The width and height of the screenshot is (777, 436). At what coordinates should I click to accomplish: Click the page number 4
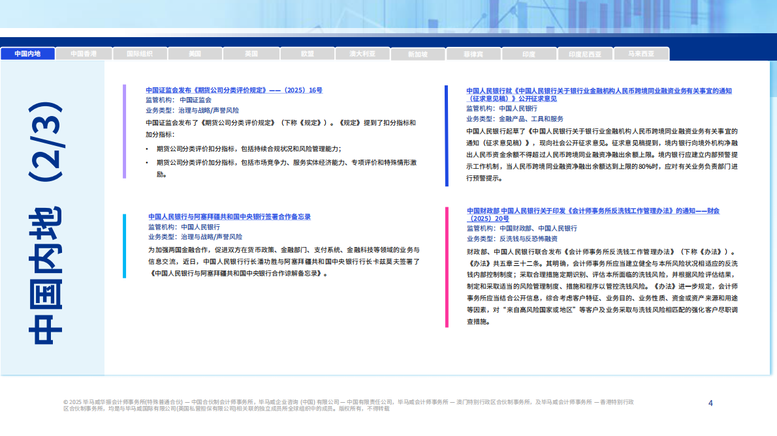(710, 403)
